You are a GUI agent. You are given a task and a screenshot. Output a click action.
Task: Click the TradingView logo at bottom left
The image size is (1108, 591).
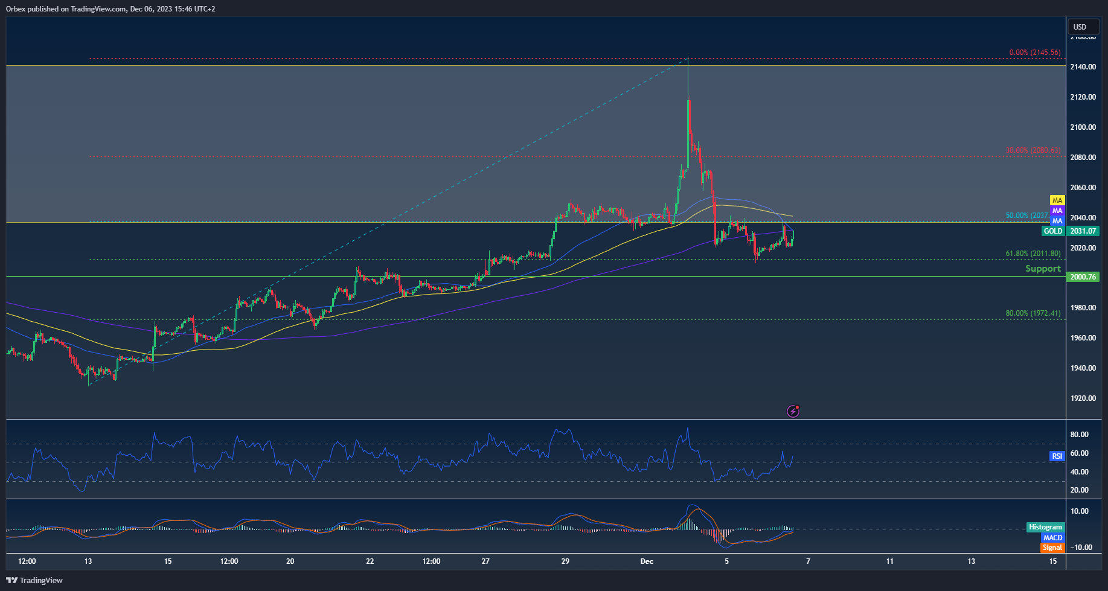pos(34,580)
